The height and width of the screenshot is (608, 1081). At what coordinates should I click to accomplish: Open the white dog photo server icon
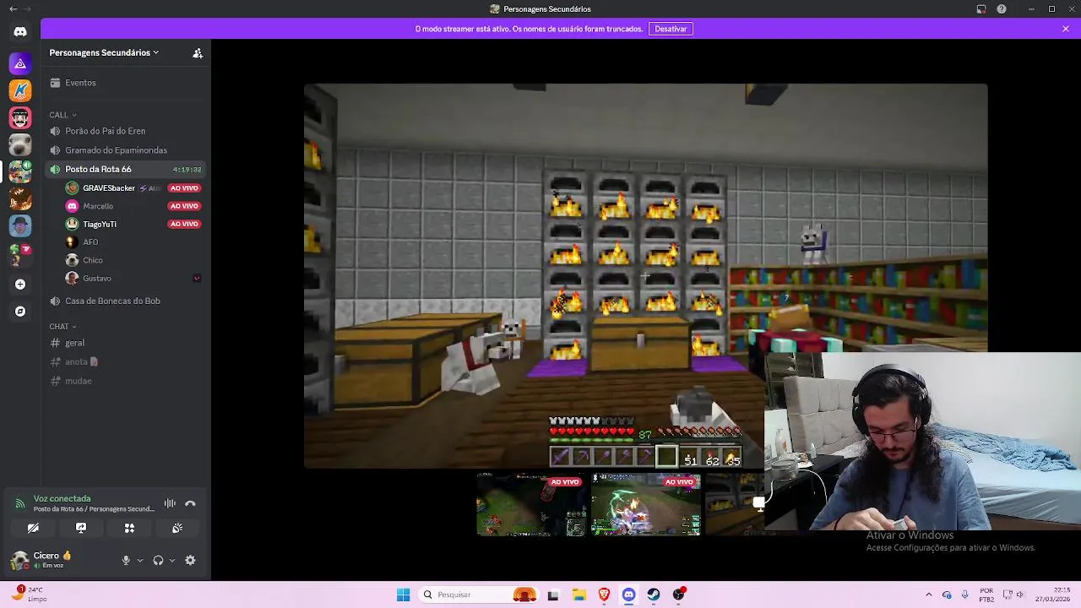pos(20,144)
